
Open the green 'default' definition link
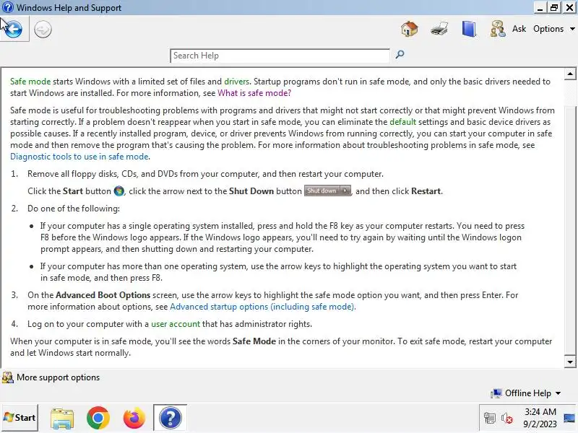point(402,122)
